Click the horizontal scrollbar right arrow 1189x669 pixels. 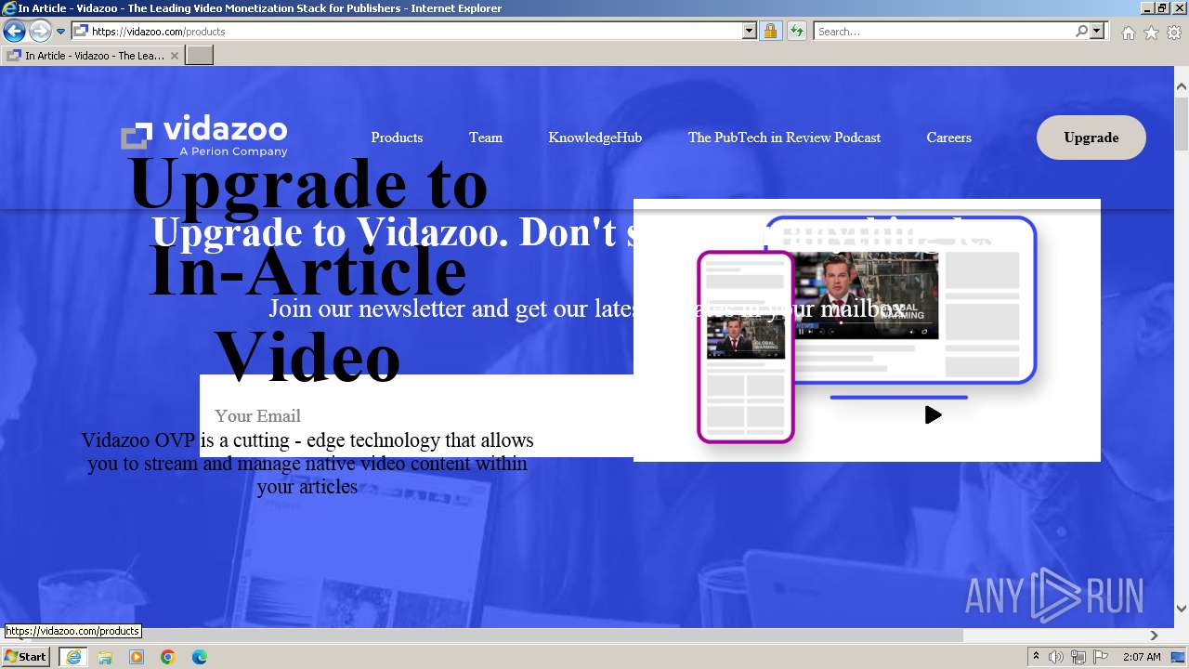click(x=1154, y=636)
